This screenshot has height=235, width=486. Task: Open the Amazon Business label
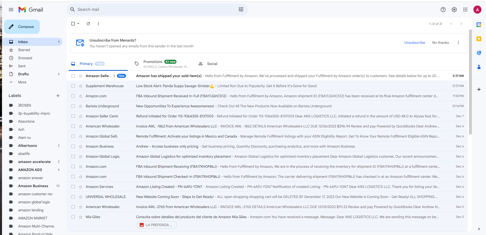tap(33, 186)
